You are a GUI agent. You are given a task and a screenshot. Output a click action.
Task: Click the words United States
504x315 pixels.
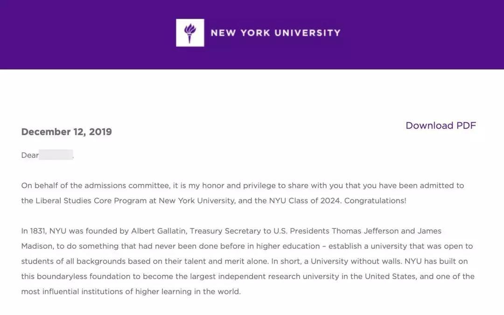(x=390, y=276)
